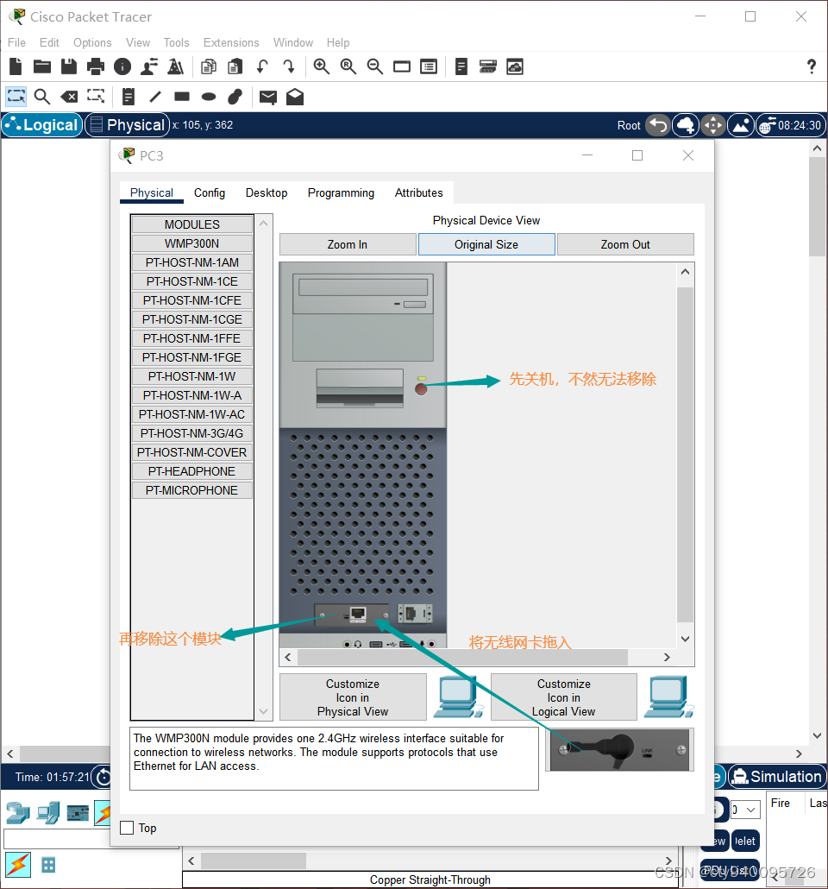Click the Redo arrow icon
This screenshot has width=828, height=889.
[288, 67]
